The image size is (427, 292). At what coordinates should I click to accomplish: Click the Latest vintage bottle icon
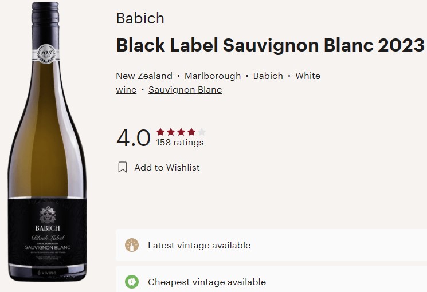132,245
